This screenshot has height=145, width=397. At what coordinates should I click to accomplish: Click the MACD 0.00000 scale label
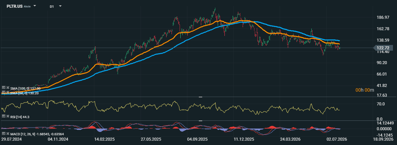(x=384, y=129)
